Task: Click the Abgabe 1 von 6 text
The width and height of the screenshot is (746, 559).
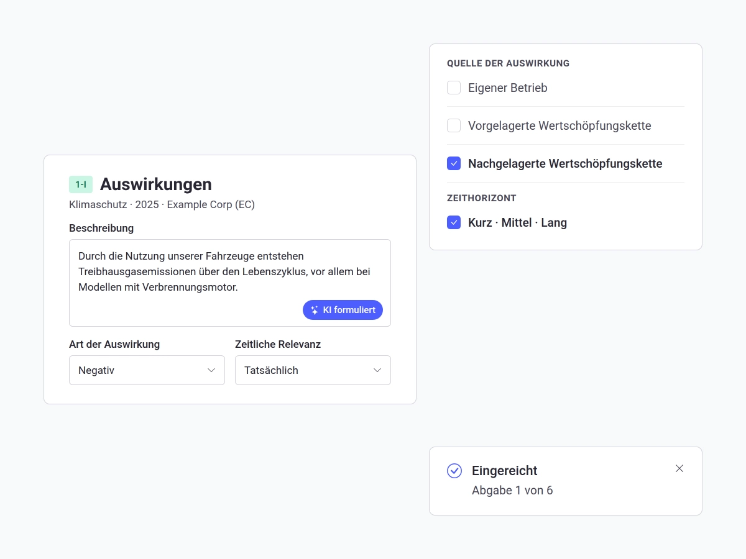Action: (x=512, y=490)
